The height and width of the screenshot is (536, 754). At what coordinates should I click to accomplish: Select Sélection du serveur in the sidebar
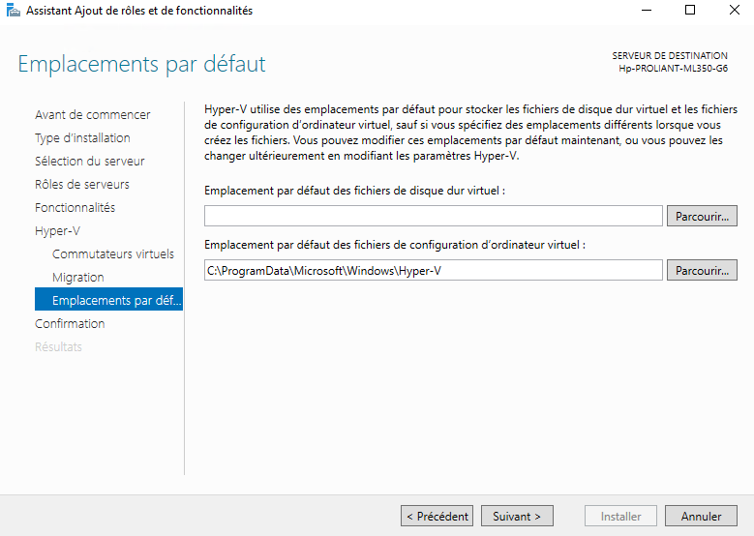(x=90, y=162)
